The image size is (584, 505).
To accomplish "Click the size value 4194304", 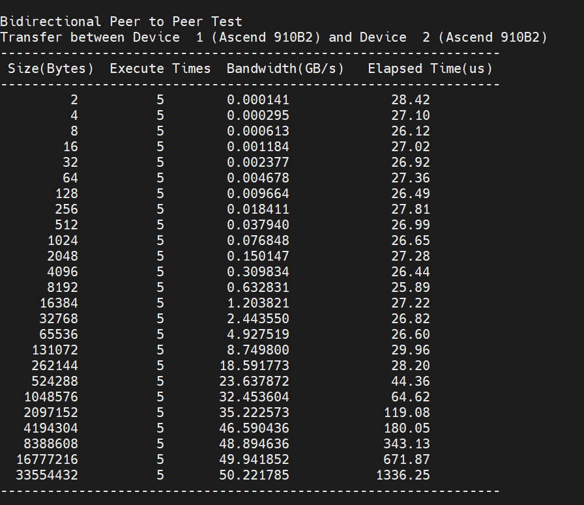I will point(51,428).
